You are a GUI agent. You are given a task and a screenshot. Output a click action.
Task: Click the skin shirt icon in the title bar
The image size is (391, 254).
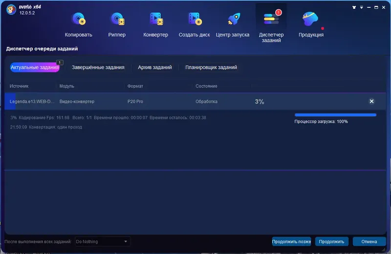[354, 7]
